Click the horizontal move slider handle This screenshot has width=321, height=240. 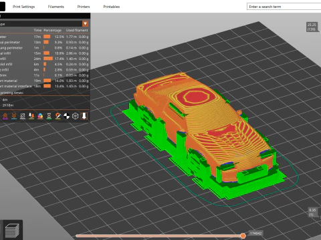[243, 236]
